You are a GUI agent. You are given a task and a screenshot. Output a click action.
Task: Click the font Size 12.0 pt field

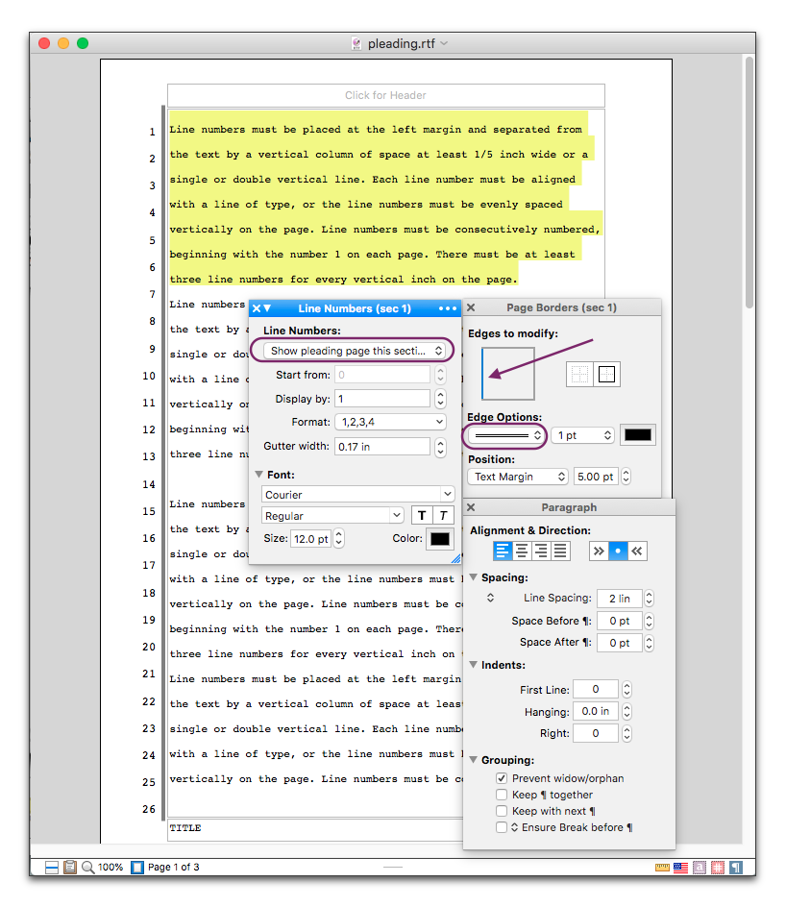pyautogui.click(x=311, y=539)
